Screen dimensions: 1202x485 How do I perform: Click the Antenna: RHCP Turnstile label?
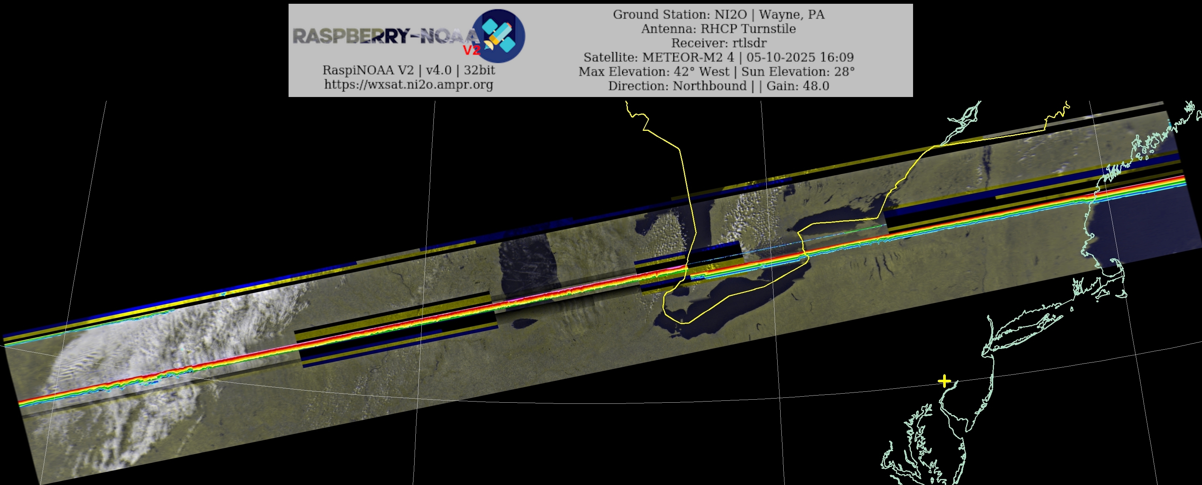coord(718,29)
